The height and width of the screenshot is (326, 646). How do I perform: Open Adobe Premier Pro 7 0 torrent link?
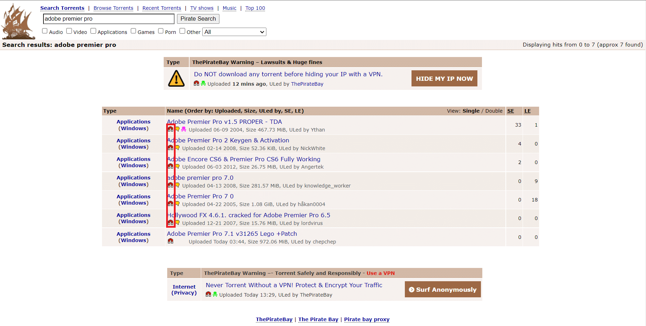point(200,196)
